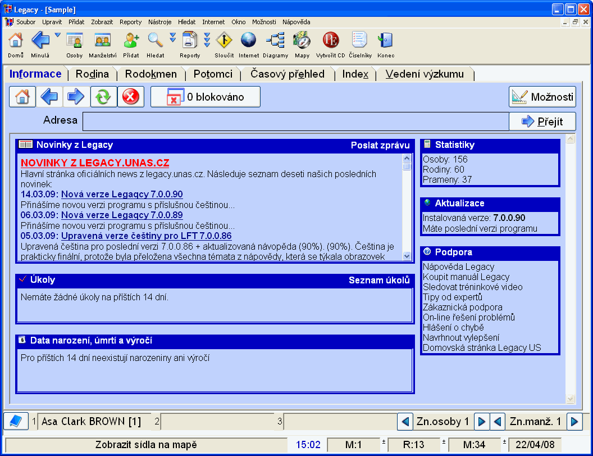Click the Manželství toolbar icon
Viewport: 593px width, 456px height.
103,40
